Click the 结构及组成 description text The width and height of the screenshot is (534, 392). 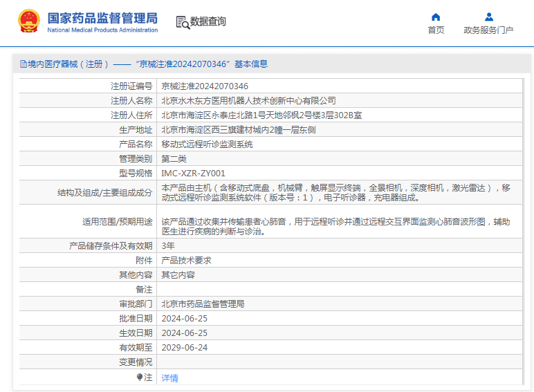point(335,193)
